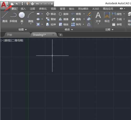Click the Rotate (旋转) tool
Viewport: 131px width, 120px height.
click(x=64, y=14)
